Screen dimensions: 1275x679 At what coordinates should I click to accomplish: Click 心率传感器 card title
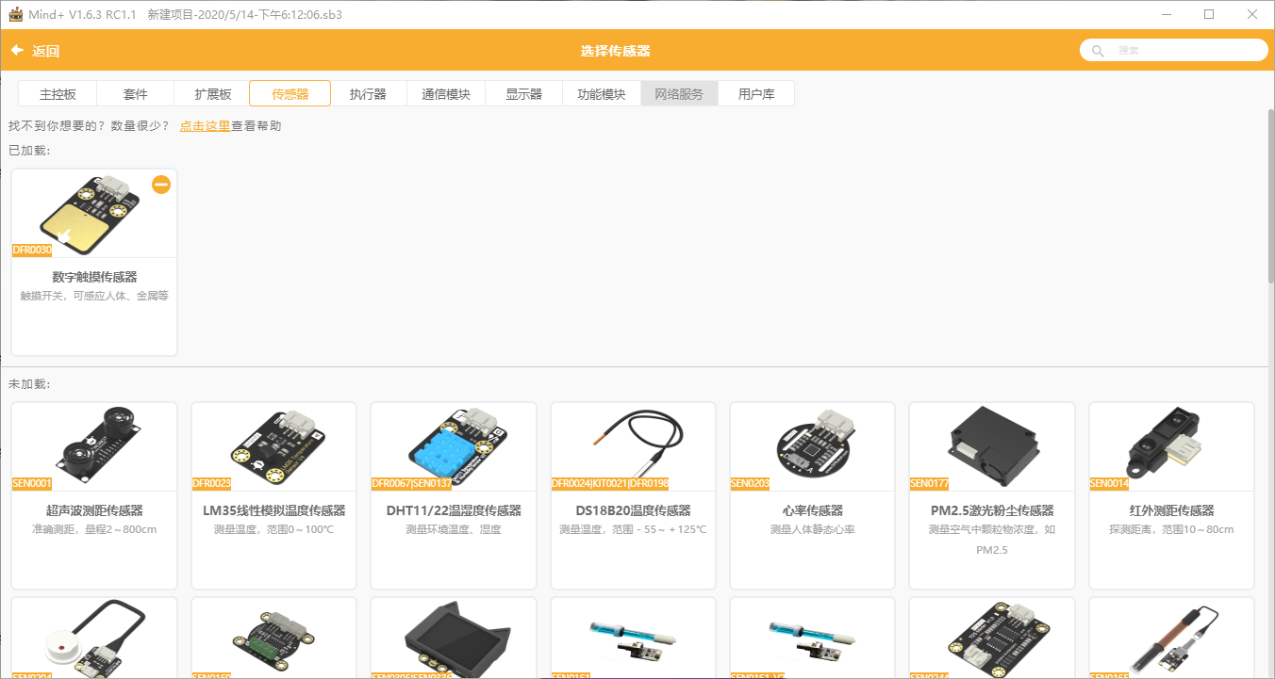813,510
